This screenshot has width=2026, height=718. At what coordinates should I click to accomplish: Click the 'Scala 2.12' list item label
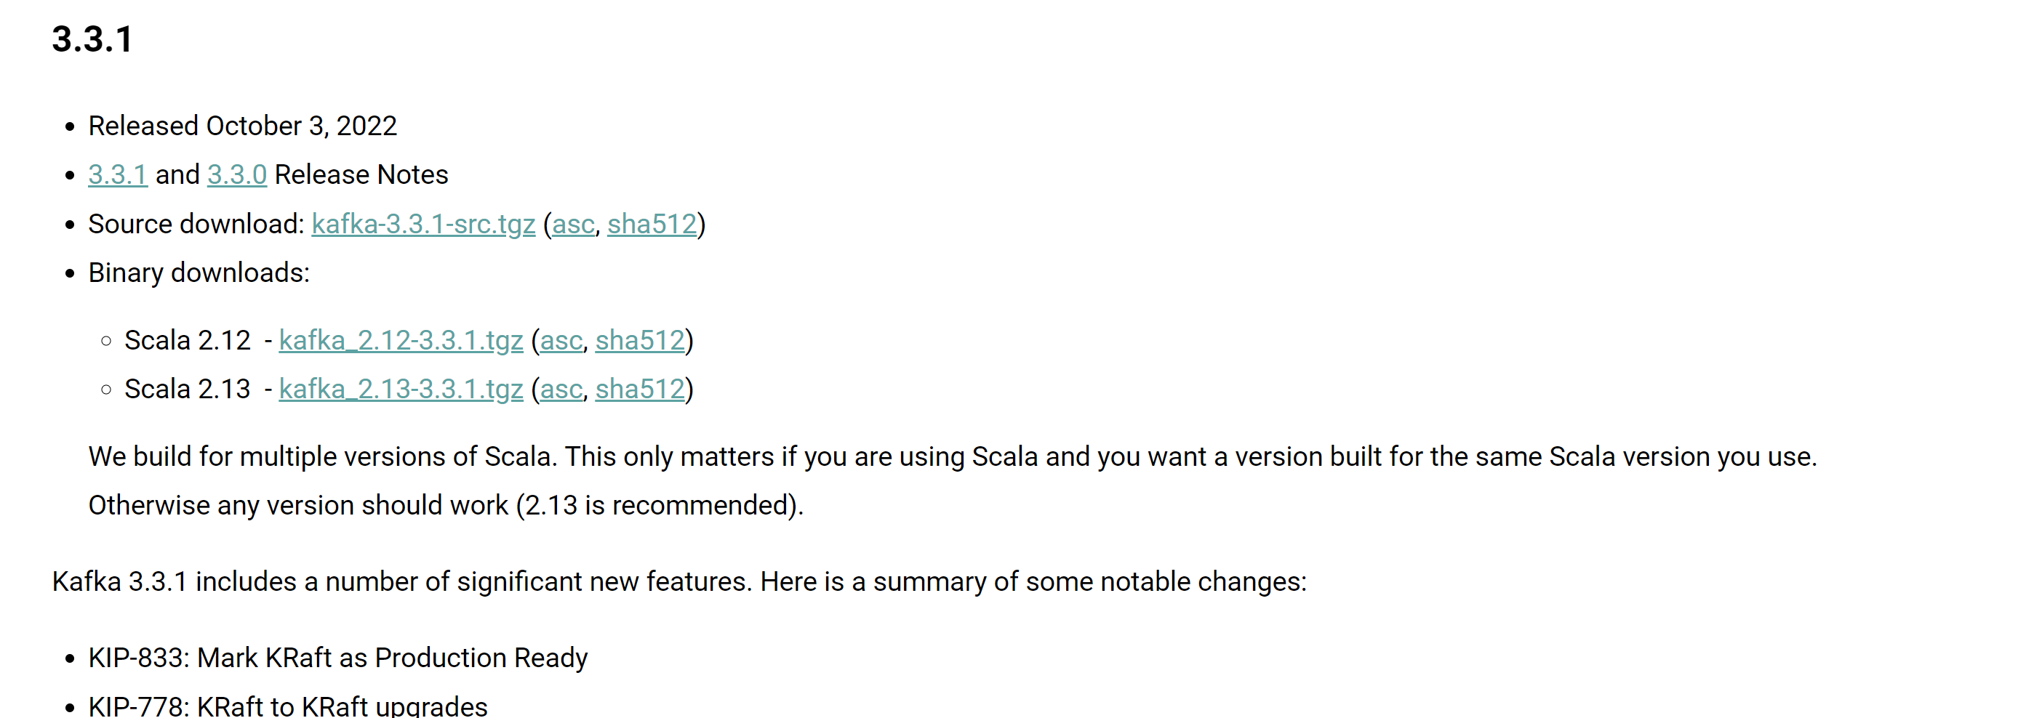pos(187,340)
